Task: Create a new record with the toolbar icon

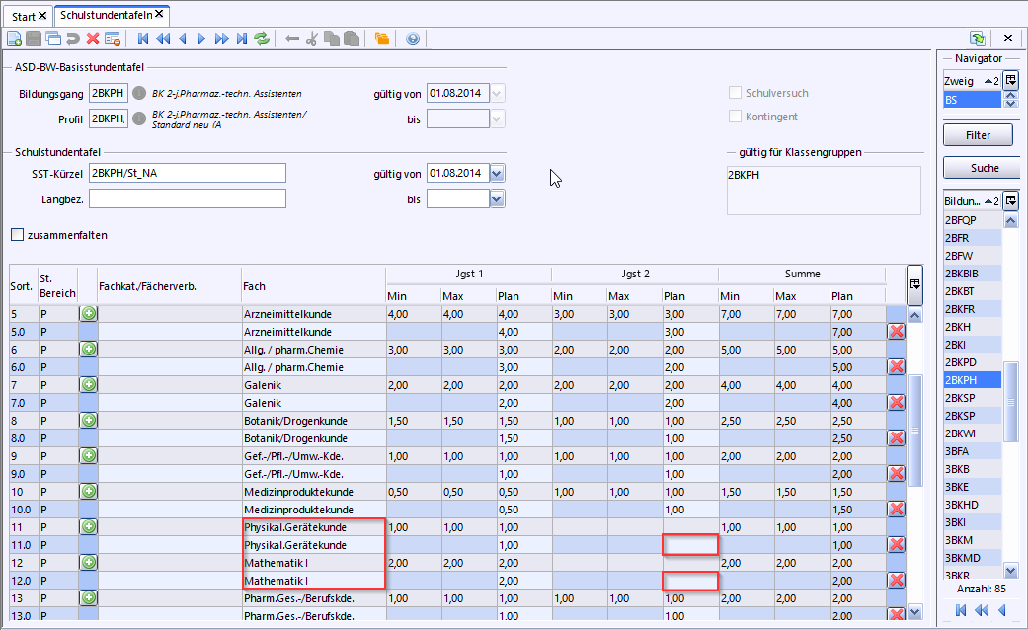Action: [14, 39]
